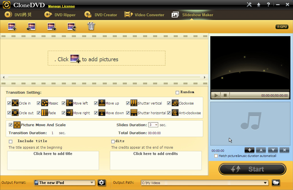293x190 pixels.
Task: Uncheck the Circle in transition
Action: (9, 103)
